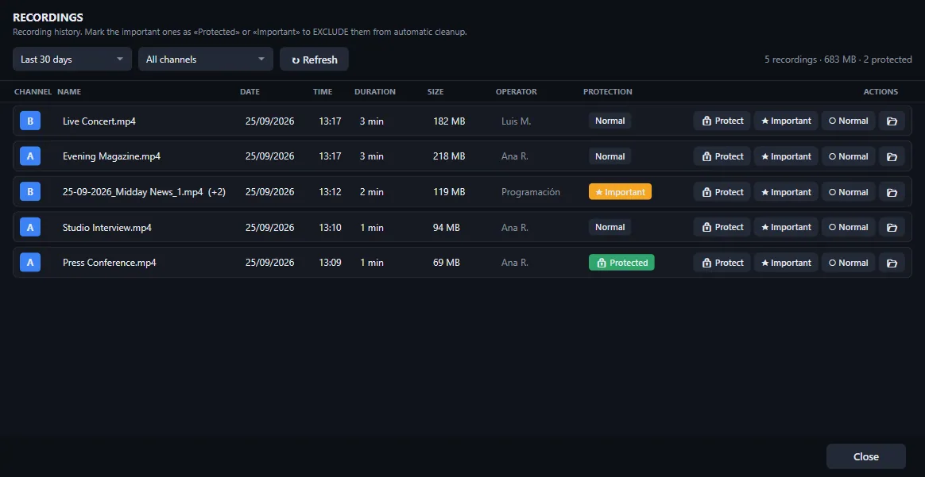
Task: Refresh the recordings list
Action: pyautogui.click(x=314, y=59)
